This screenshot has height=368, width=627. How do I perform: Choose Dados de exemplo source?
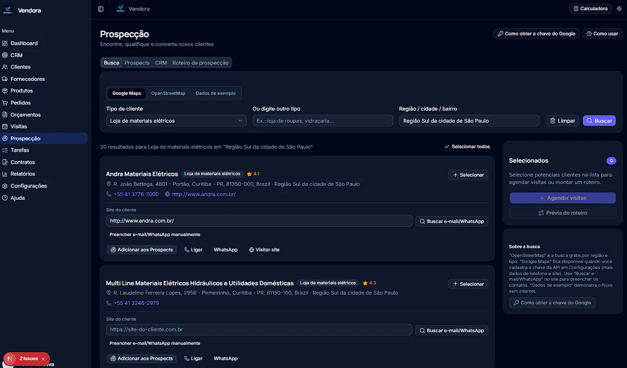coord(216,93)
